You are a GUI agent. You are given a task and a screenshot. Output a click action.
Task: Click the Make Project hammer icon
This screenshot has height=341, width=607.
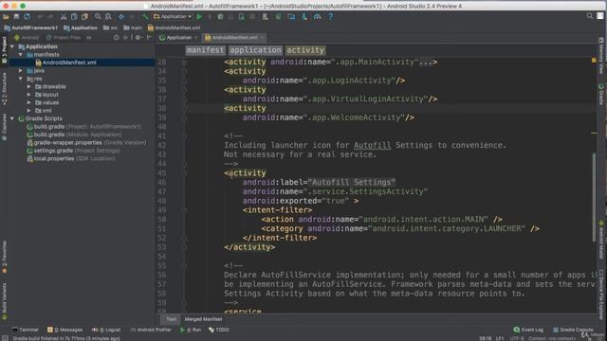145,17
